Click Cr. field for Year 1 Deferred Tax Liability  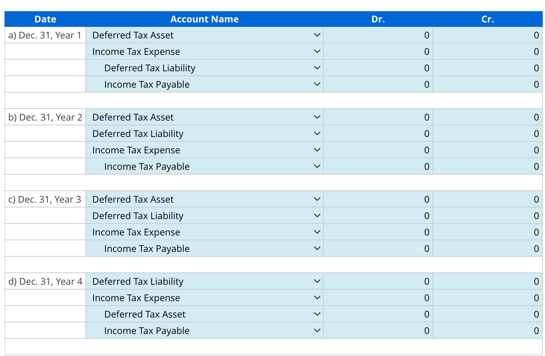coord(488,68)
